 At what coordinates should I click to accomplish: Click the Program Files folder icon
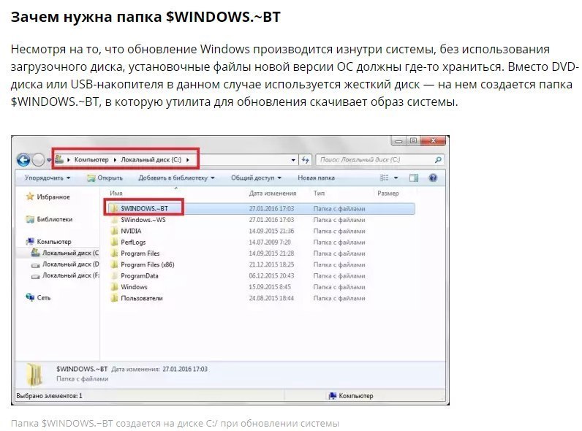[114, 253]
